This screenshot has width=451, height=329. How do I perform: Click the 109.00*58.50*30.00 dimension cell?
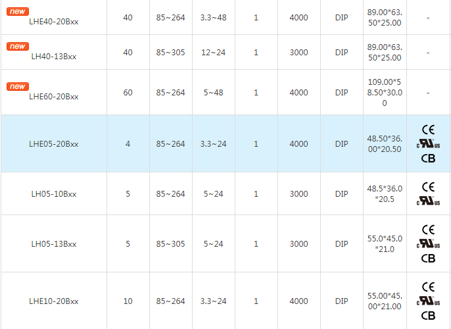click(385, 93)
